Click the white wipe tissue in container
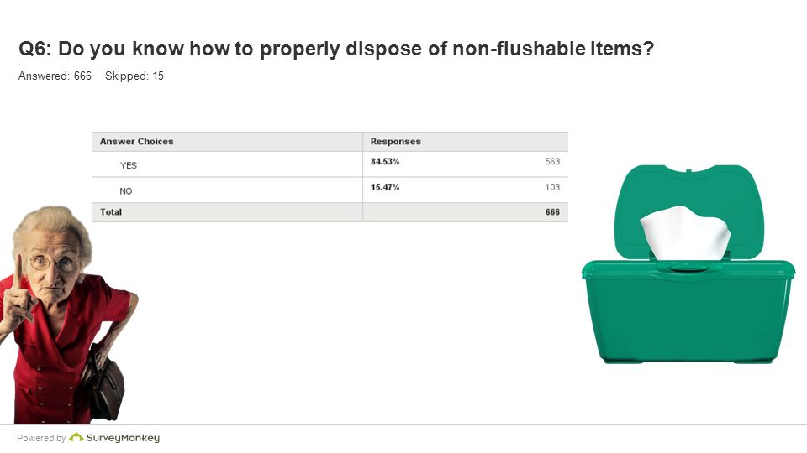This screenshot has height=453, width=807. [685, 232]
